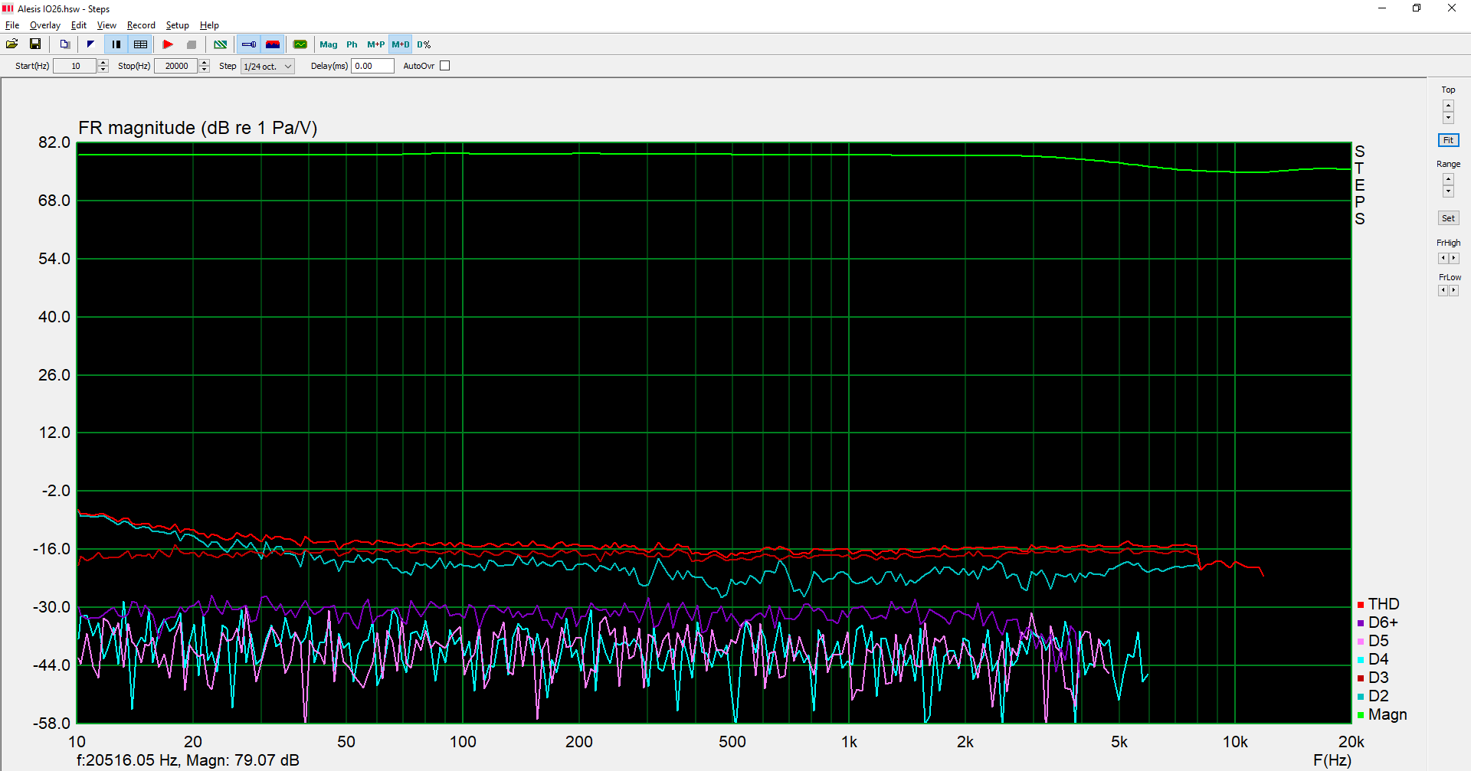Toggle the M+D magnitude plus distortion view
The image size is (1471, 771).
[401, 44]
